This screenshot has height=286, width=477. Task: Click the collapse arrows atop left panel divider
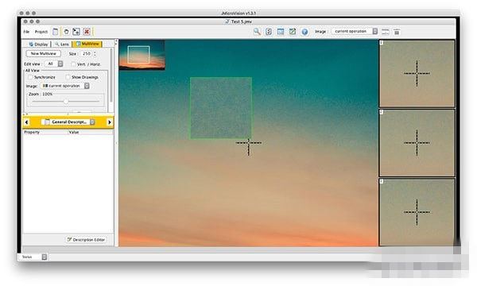pos(115,43)
